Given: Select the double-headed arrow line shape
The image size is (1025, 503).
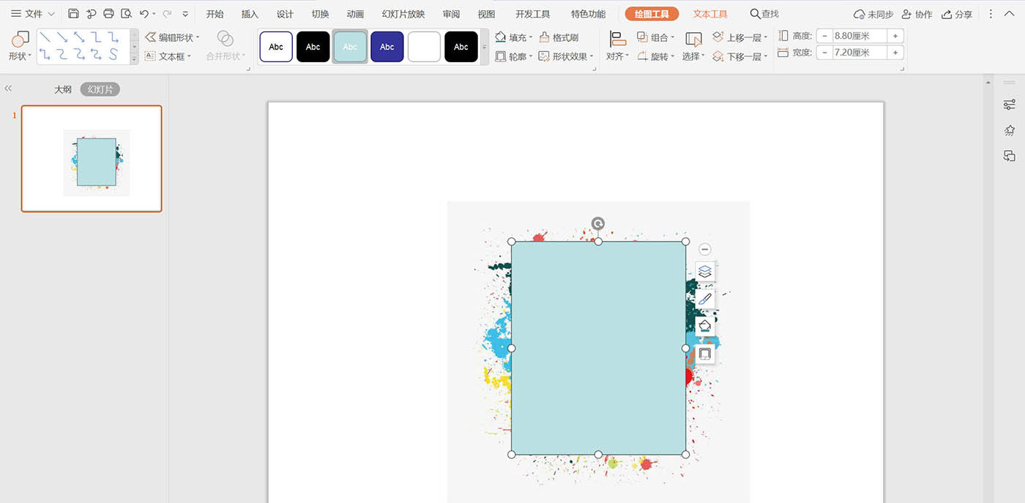Looking at the screenshot, I should 79,37.
